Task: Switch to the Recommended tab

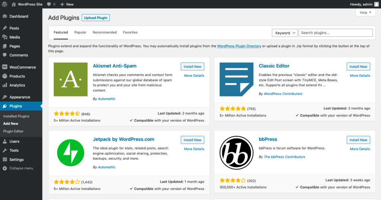Action: point(105,32)
